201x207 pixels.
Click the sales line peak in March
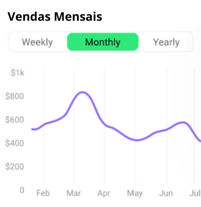[82, 92]
